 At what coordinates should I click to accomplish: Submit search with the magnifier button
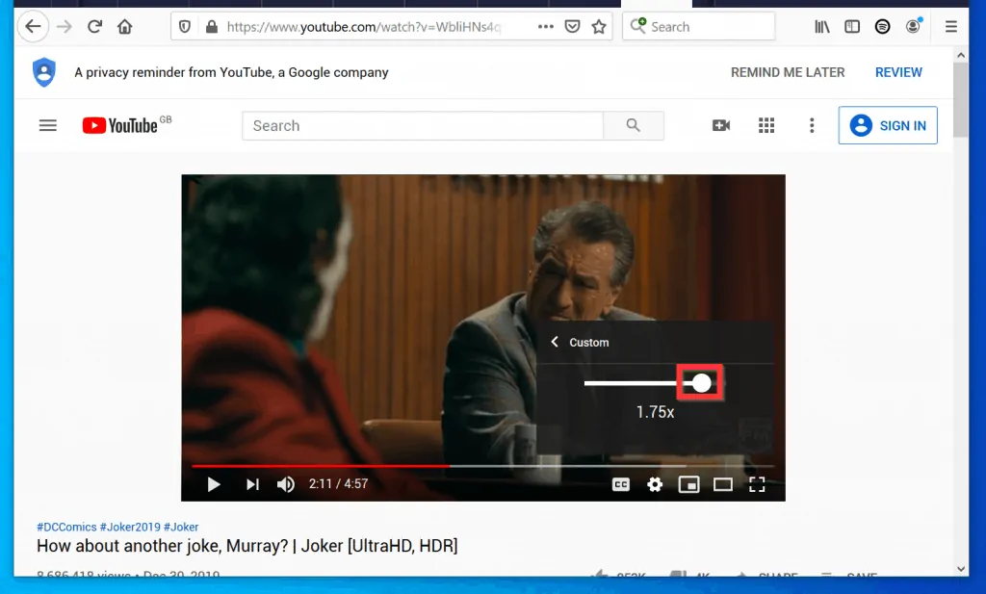[x=634, y=126]
